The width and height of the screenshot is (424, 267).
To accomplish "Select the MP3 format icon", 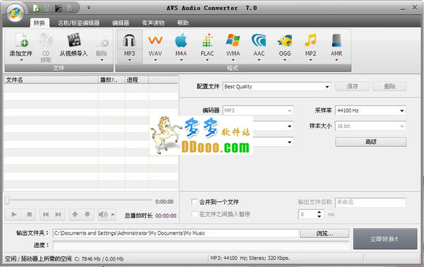I will point(129,40).
